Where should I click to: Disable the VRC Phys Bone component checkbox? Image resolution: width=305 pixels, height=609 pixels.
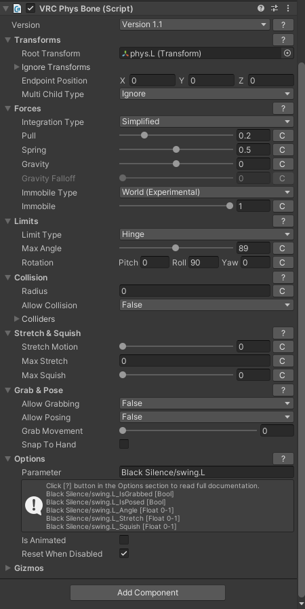pyautogui.click(x=30, y=8)
